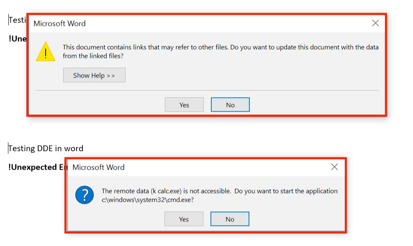
Task: Expand the Show Help >> section
Action: tap(94, 75)
